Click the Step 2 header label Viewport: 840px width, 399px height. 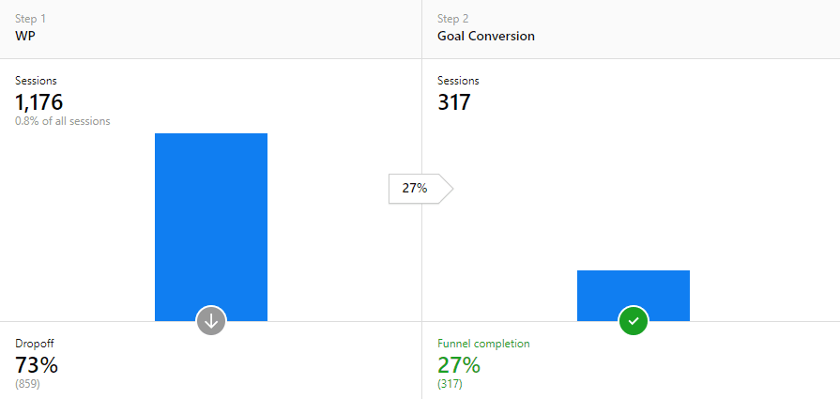[x=455, y=19]
